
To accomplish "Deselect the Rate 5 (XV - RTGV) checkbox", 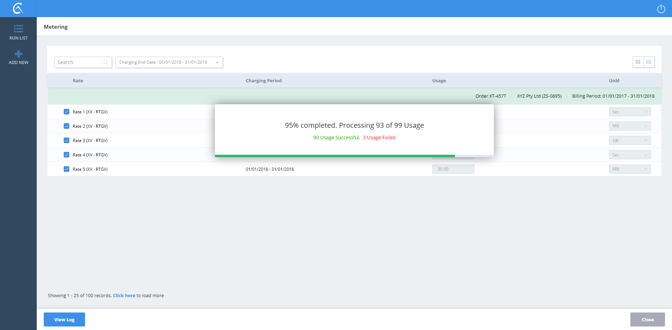I will point(66,169).
